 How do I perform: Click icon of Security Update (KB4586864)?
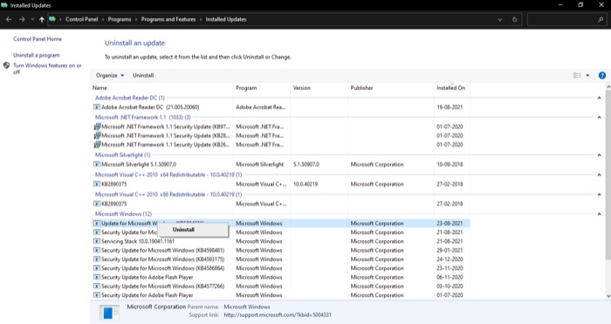click(x=97, y=268)
